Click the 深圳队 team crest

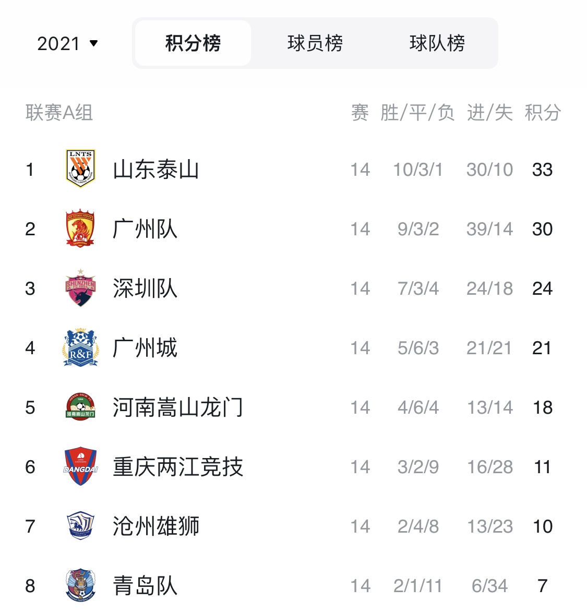tap(80, 288)
